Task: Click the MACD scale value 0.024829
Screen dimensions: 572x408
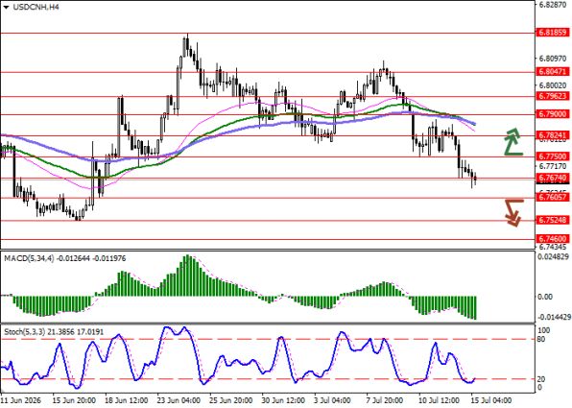Action: 553,257
